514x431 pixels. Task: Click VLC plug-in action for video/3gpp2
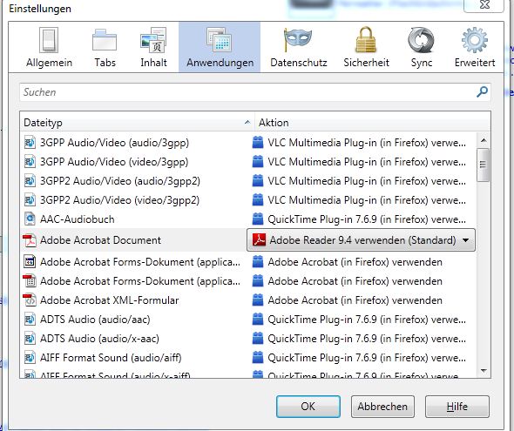tap(367, 199)
